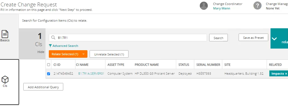Click the Change Manager question mark icon

tap(257, 6)
